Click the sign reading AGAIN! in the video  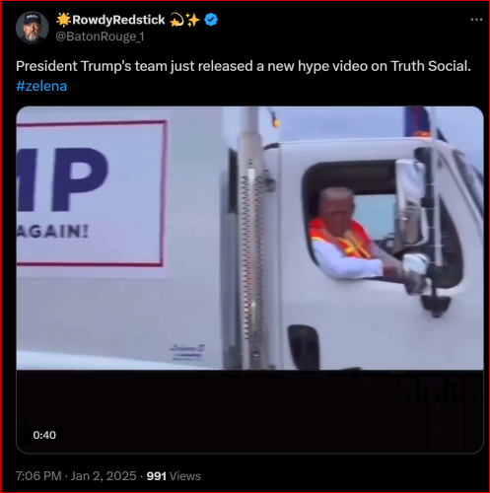[52, 232]
